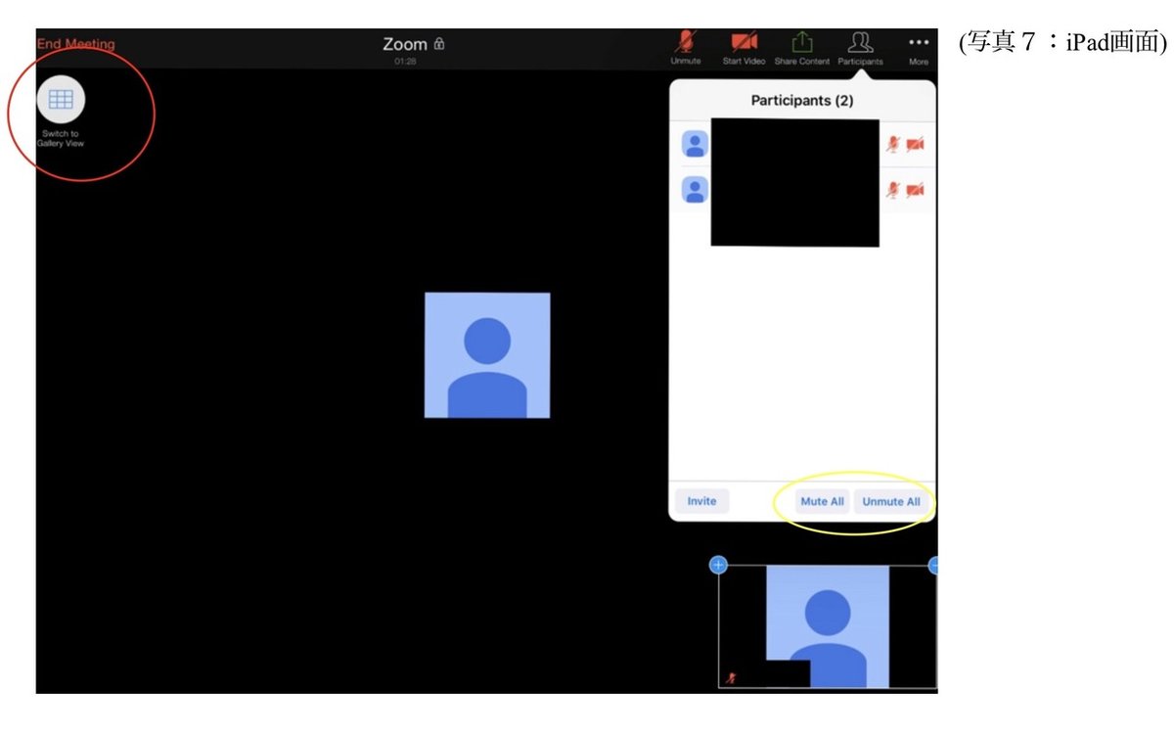This screenshot has height=737, width=1174.
Task: Click second participant's muted microphone icon
Action: pos(892,189)
